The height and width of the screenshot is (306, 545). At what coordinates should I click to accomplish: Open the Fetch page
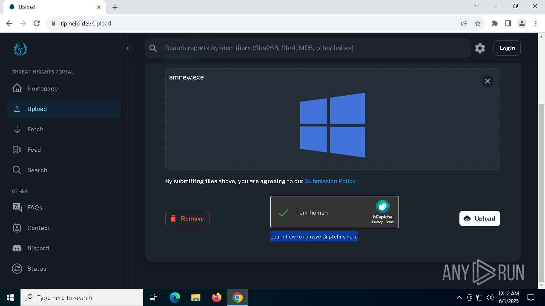click(x=63, y=129)
